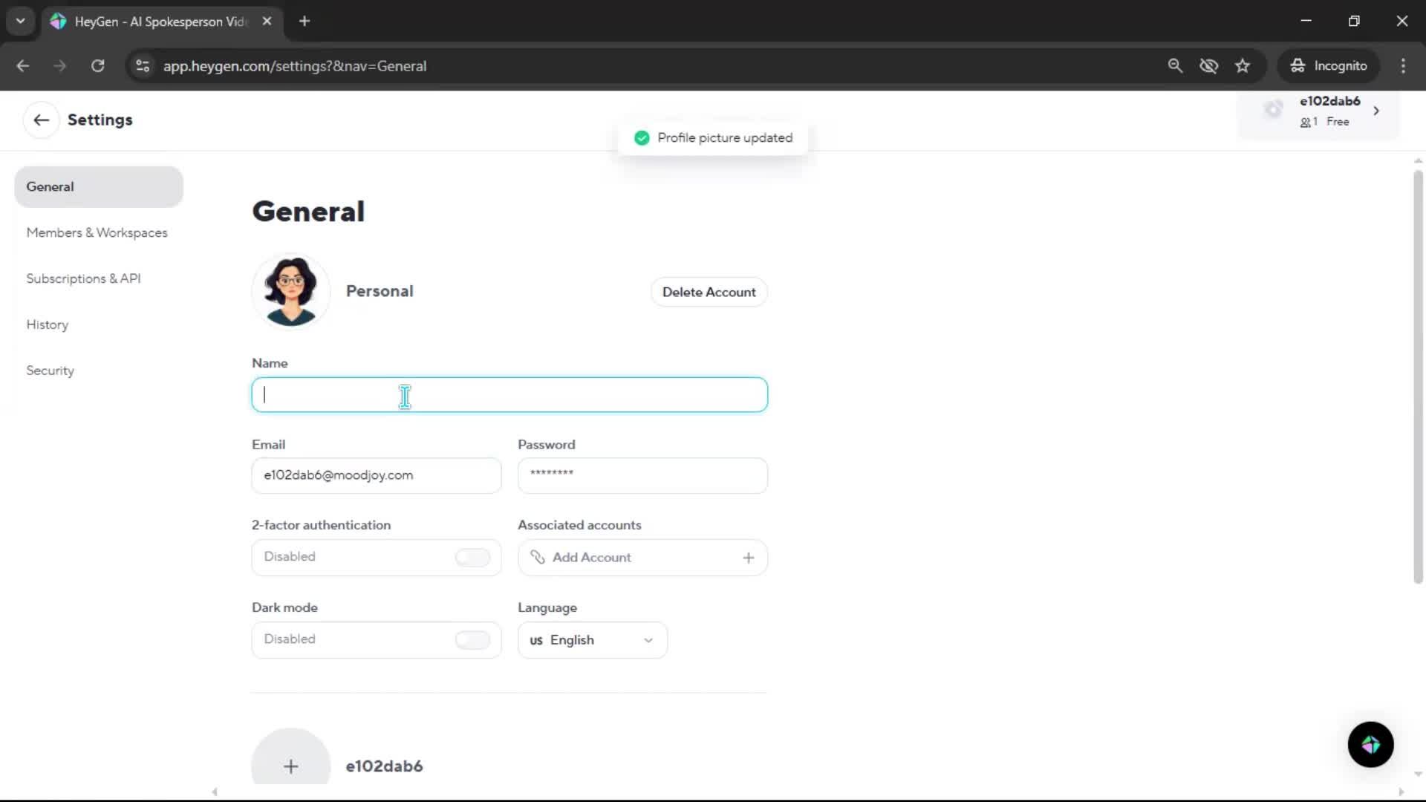Viewport: 1426px width, 802px height.
Task: Open the Members & Workspaces section
Action: (x=97, y=232)
